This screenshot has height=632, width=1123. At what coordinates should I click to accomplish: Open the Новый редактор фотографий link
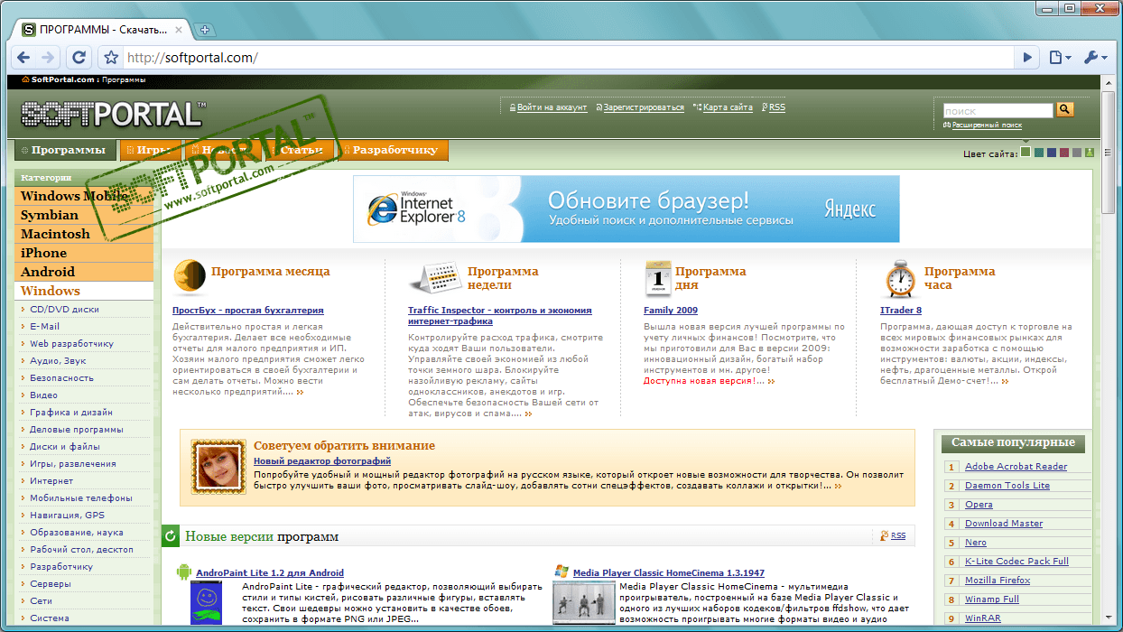tap(322, 461)
